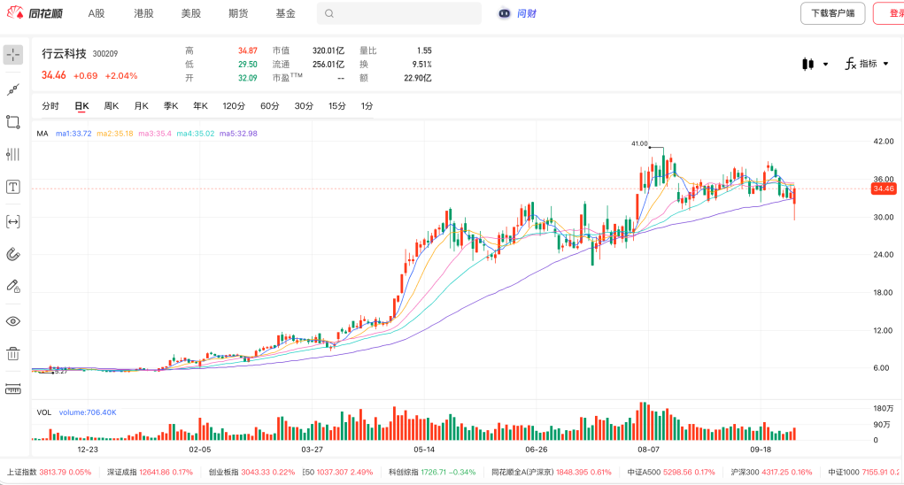The height and width of the screenshot is (485, 904).
Task: Click the 41.00 high price marker
Action: [639, 143]
